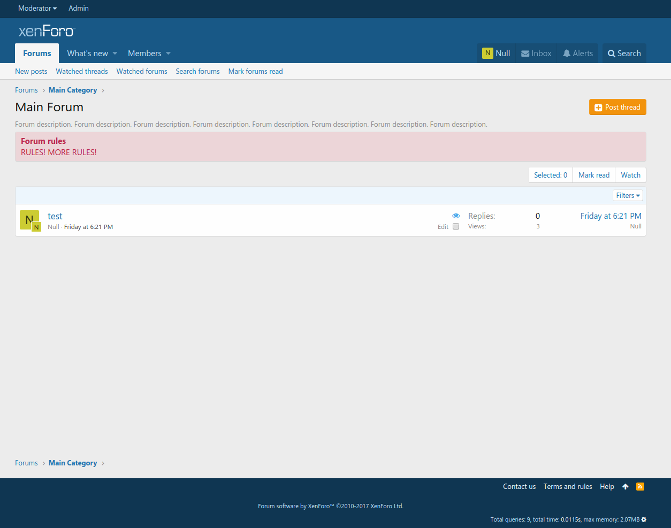The width and height of the screenshot is (671, 528).
Task: Open the Inbox envelope icon
Action: tap(525, 53)
